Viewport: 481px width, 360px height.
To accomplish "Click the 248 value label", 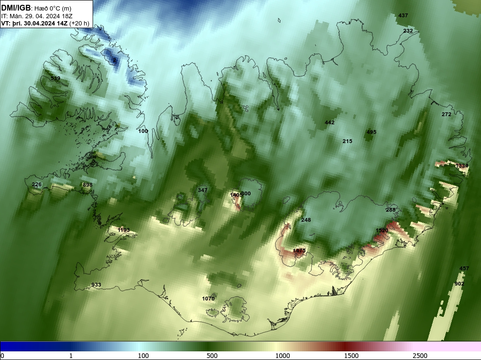I will click(306, 220).
